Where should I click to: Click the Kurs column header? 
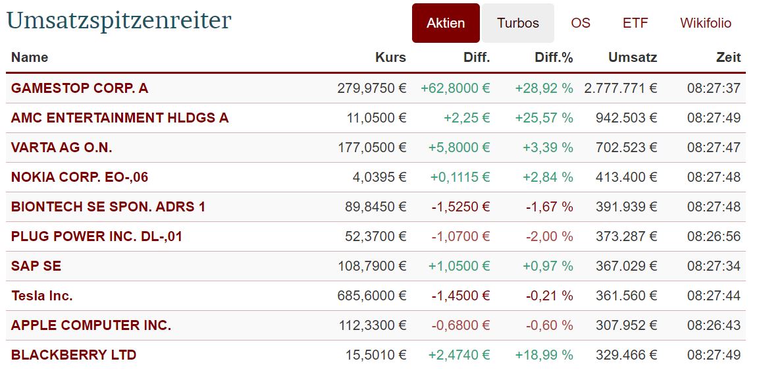coord(390,57)
